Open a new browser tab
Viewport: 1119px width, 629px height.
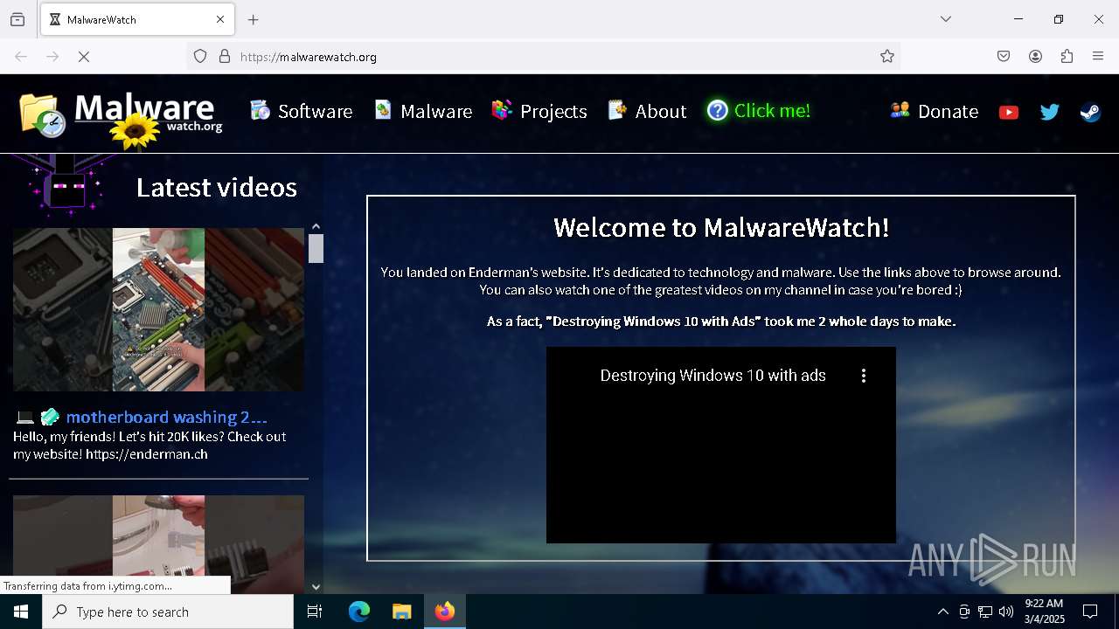pyautogui.click(x=254, y=20)
